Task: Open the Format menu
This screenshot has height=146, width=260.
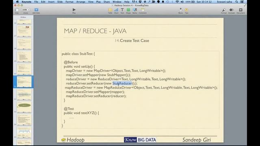Action: [x=69, y=2]
